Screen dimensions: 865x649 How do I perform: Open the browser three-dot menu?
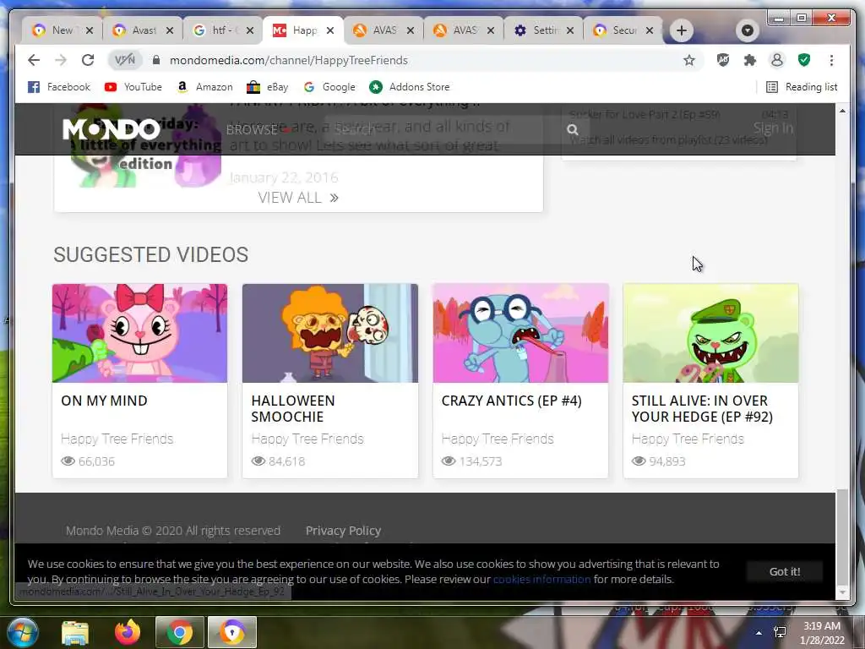(x=831, y=60)
